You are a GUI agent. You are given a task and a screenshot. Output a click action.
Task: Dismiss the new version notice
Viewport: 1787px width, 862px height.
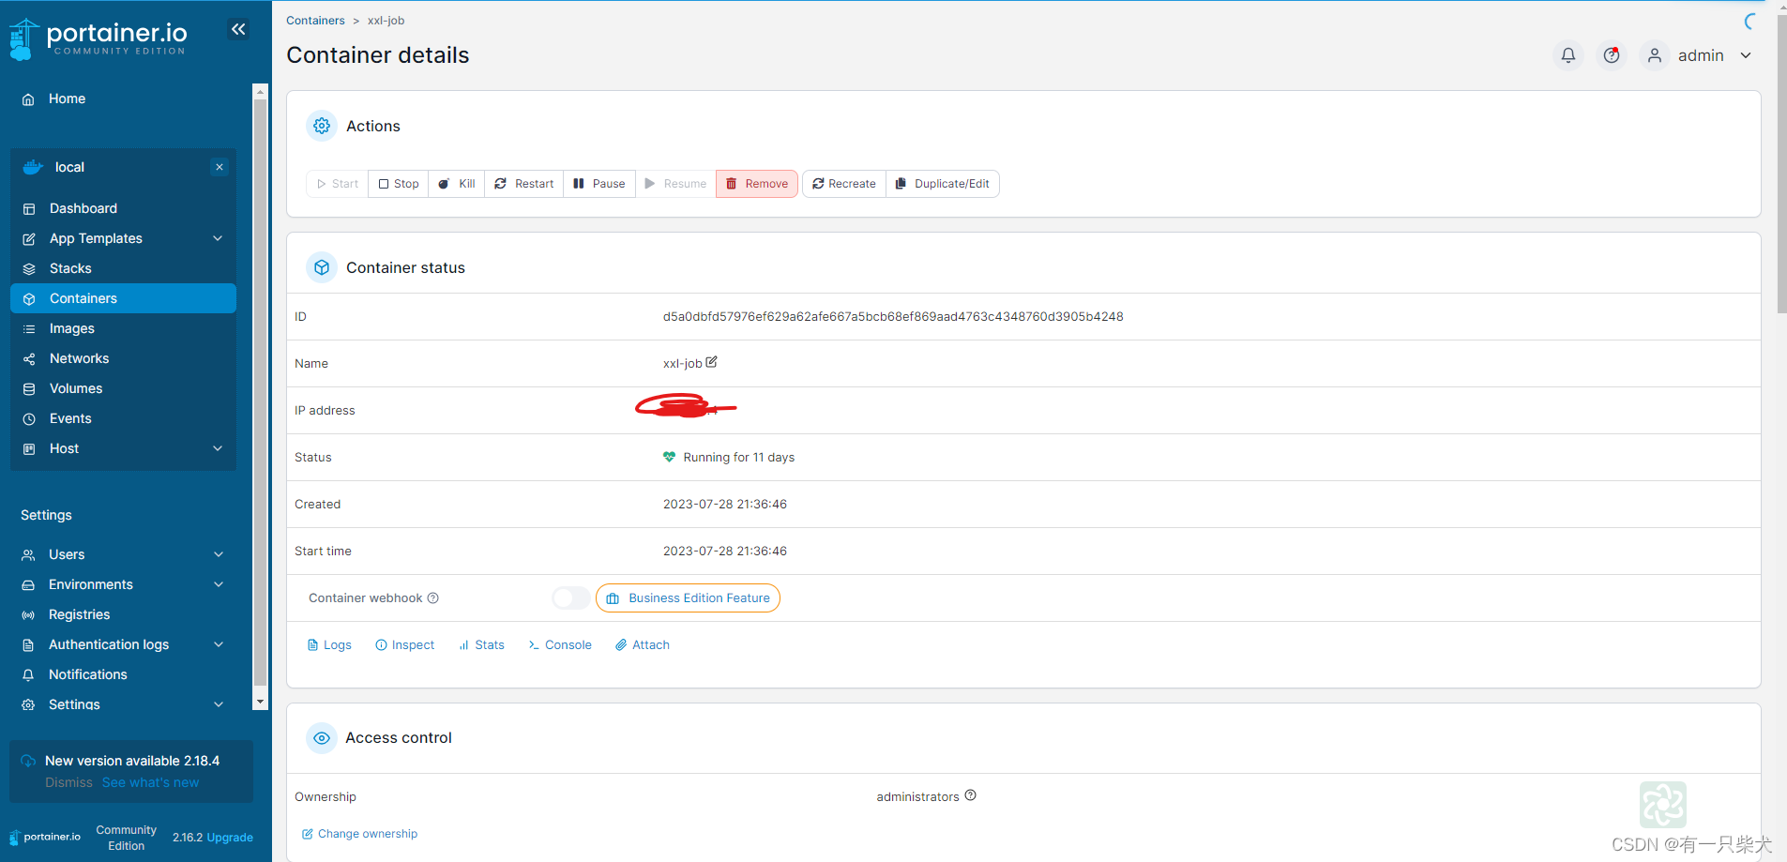pyautogui.click(x=69, y=782)
